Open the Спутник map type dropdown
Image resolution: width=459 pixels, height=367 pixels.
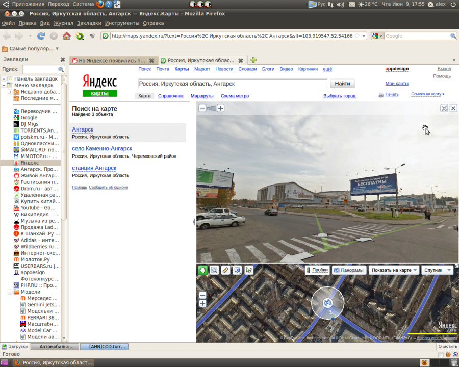coord(438,270)
